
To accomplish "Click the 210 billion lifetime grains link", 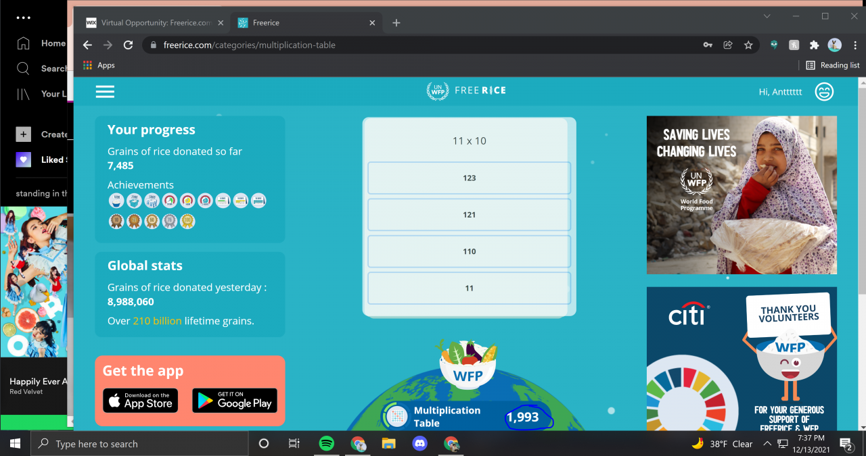I will [x=157, y=321].
